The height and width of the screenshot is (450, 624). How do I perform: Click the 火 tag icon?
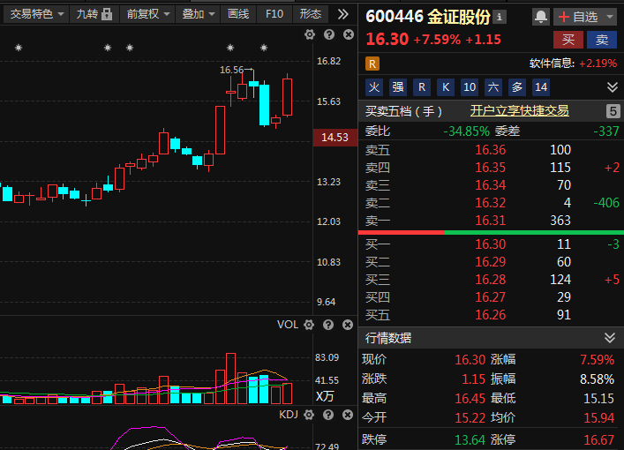pos(374,87)
